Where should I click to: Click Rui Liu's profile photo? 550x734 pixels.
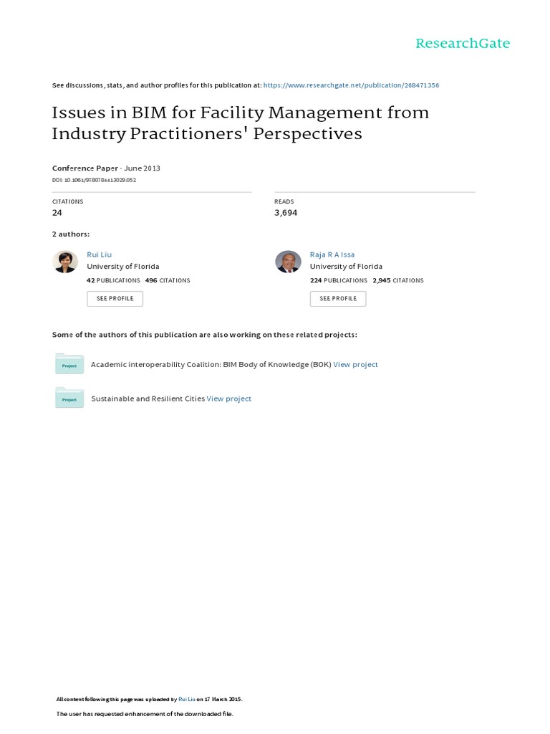(x=65, y=262)
